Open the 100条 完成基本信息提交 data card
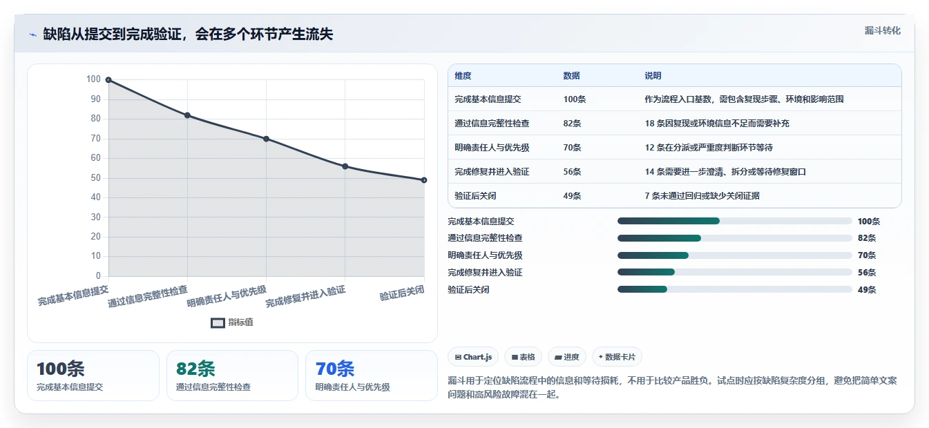Screen dimensions: 929x428 click(x=93, y=376)
